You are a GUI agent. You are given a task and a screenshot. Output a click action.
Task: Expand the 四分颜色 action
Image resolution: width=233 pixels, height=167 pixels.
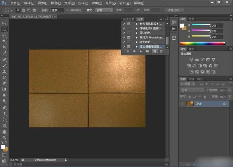[x=136, y=33]
